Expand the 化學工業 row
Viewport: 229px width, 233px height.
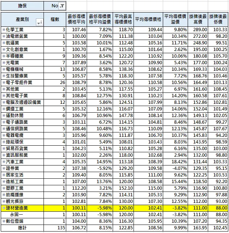pos(4,30)
